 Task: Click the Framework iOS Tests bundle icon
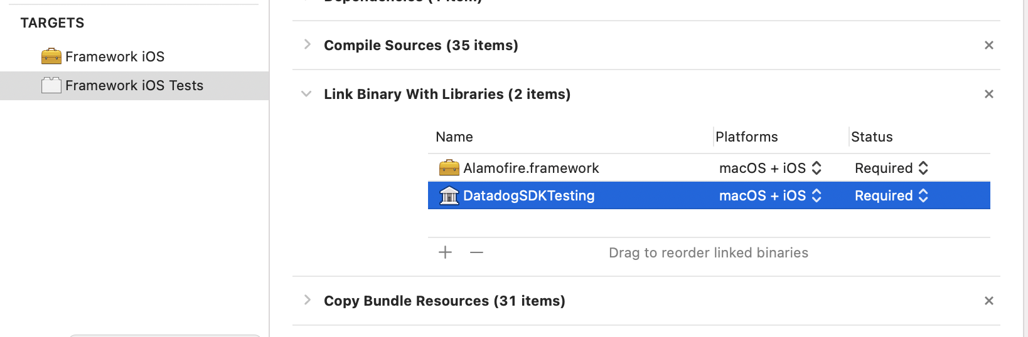tap(51, 85)
